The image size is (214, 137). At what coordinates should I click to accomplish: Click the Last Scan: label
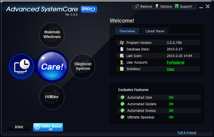coord(134,56)
